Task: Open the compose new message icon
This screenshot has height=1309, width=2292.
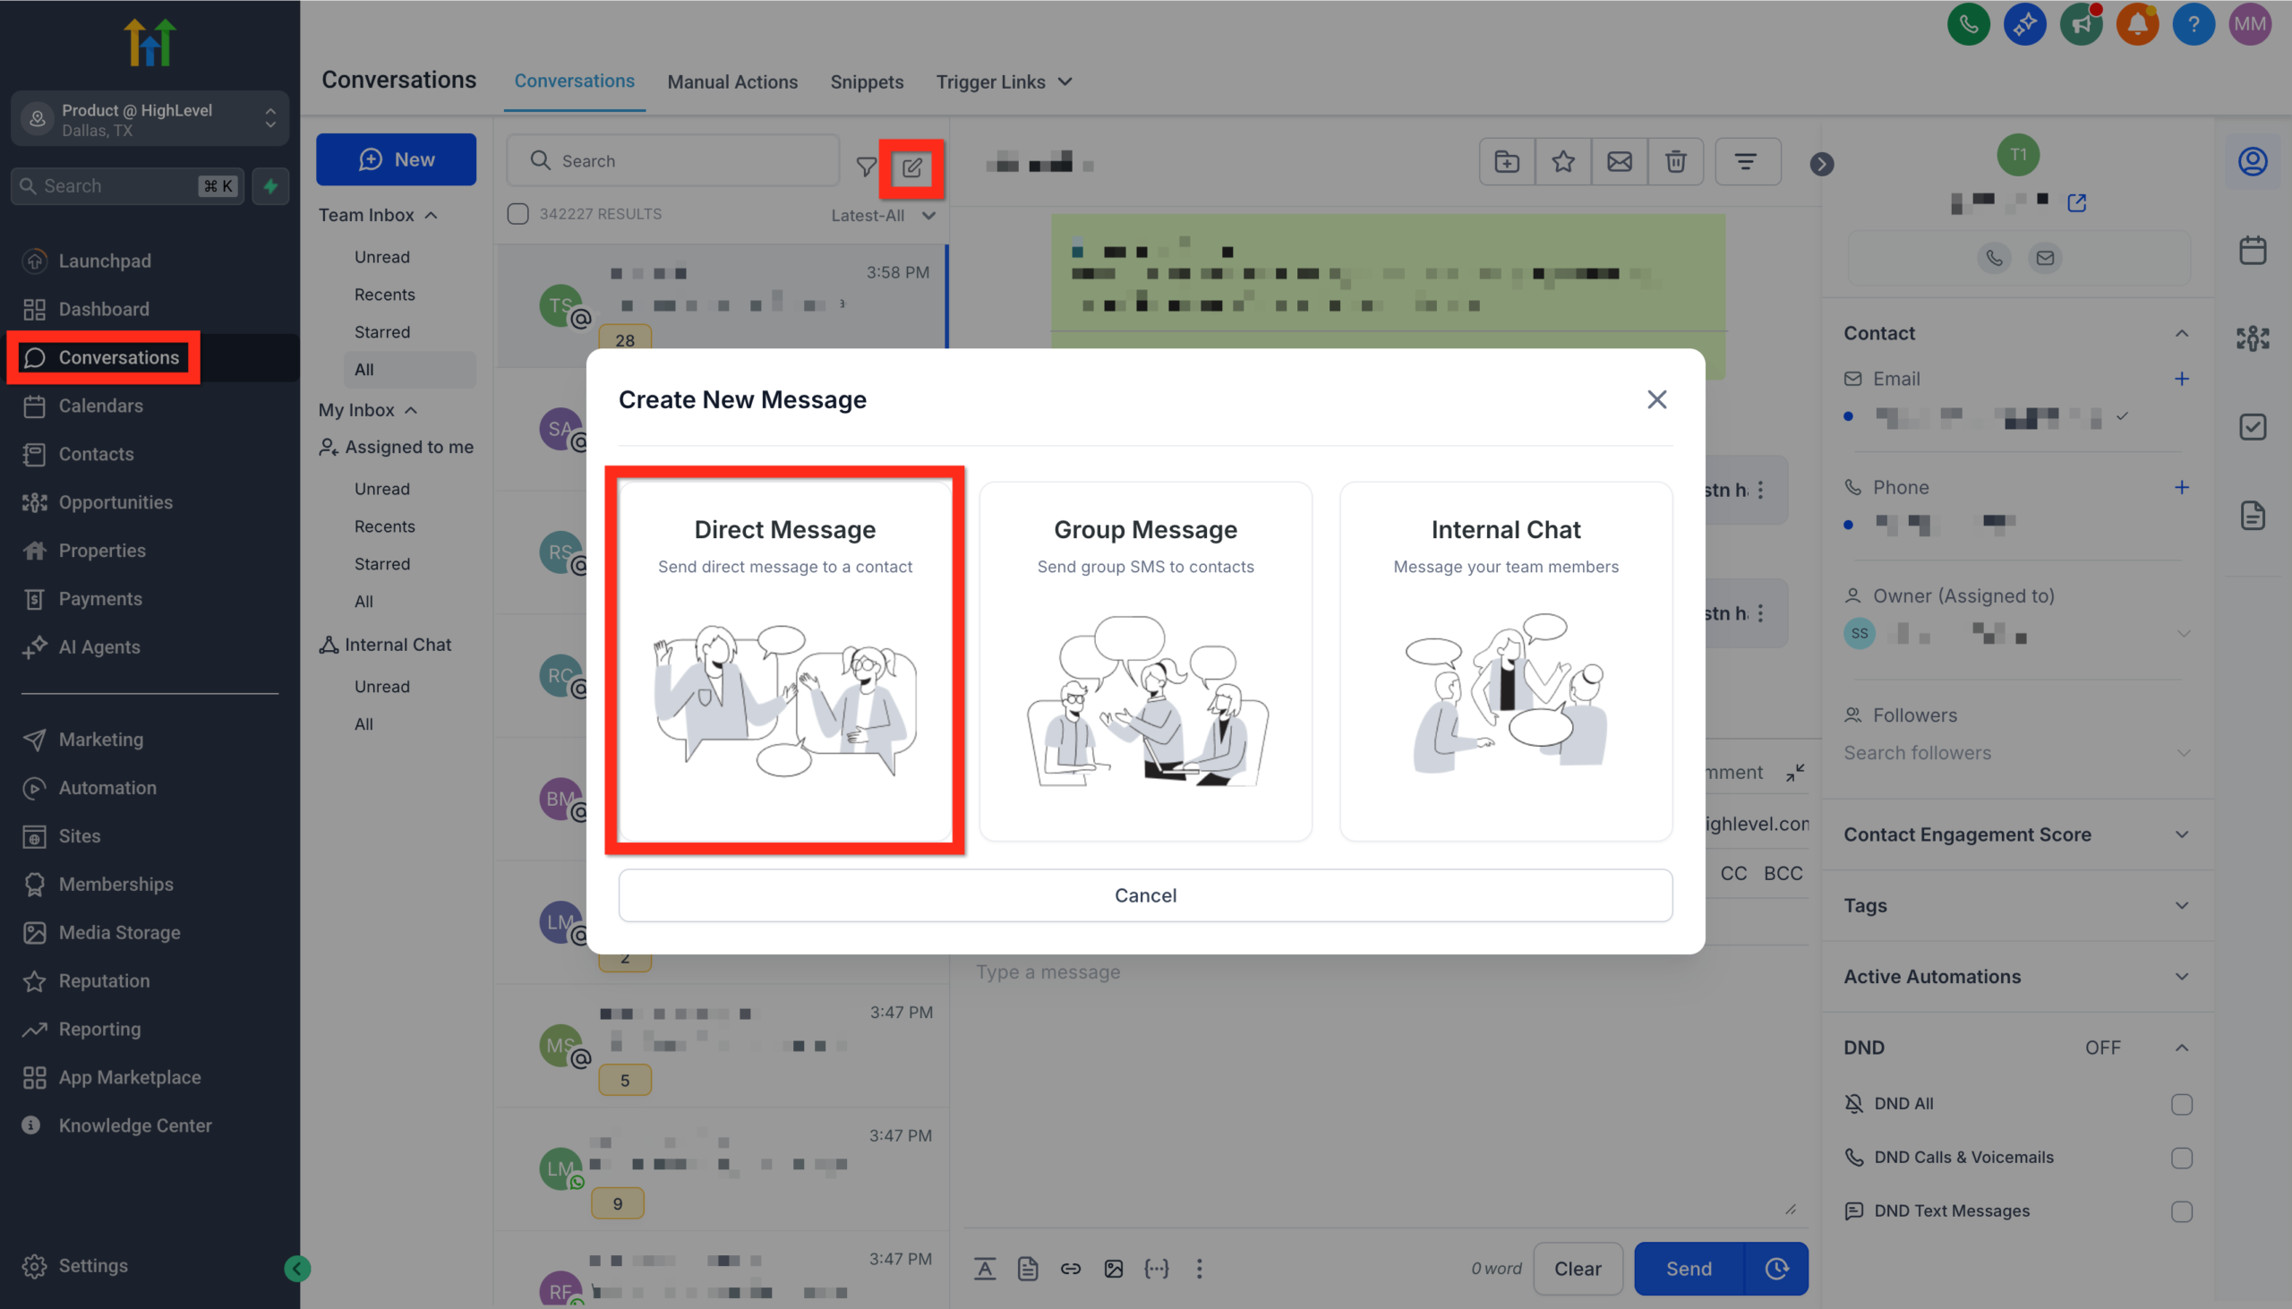Action: pos(911,167)
